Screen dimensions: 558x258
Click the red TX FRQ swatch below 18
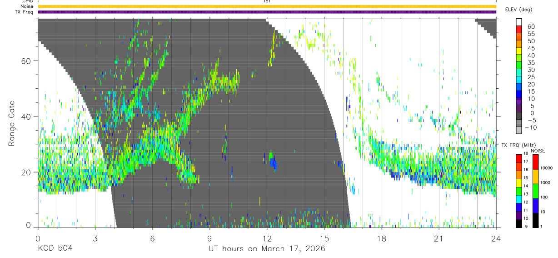(519, 158)
